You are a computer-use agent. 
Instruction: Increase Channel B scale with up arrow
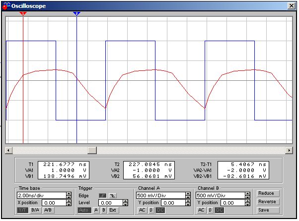coord(247,194)
